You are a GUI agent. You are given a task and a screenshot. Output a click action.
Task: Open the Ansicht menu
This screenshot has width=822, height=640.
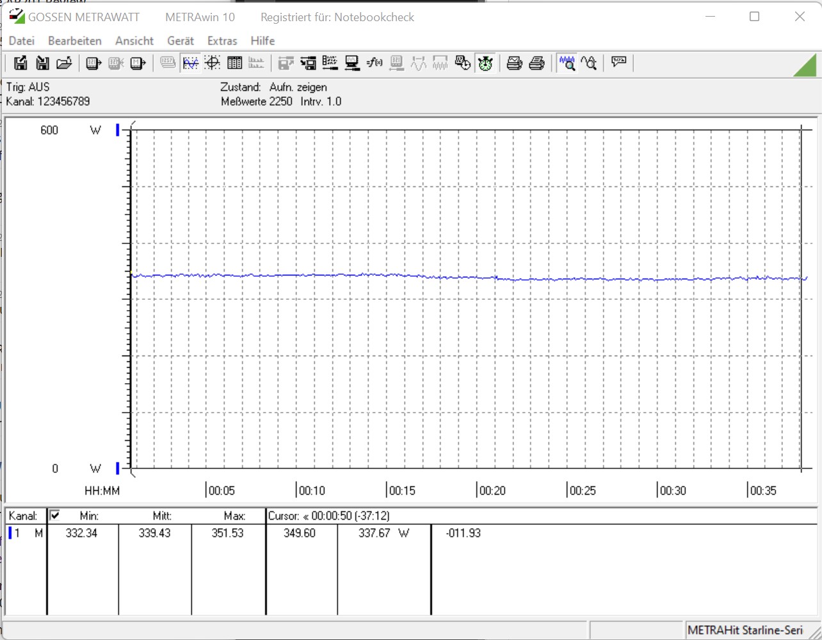(x=134, y=40)
